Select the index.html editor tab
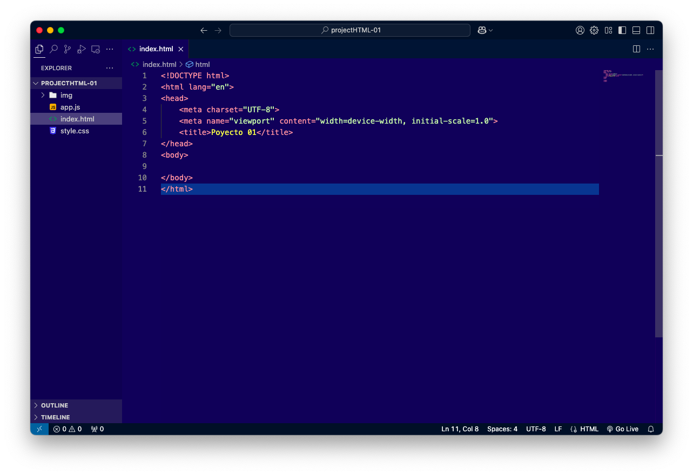Screen dimensions: 693x475 pos(156,49)
